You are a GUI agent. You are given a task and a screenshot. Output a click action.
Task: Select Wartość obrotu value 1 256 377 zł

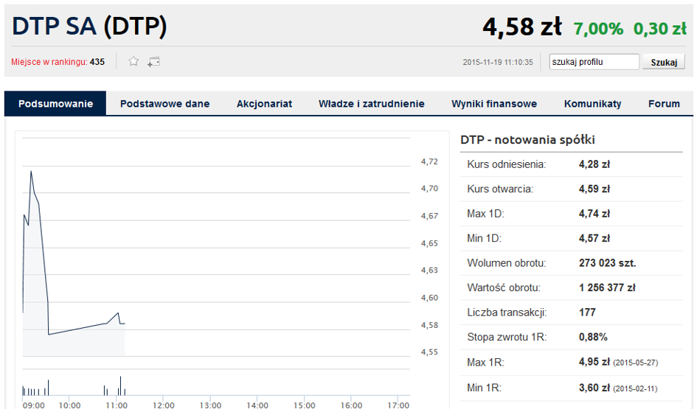[x=607, y=287]
